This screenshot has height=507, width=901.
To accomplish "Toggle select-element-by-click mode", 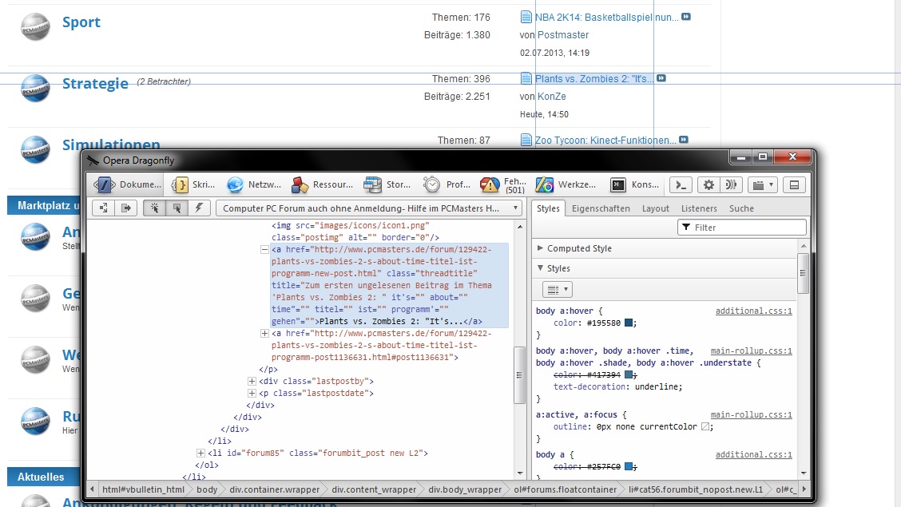I will [x=155, y=208].
